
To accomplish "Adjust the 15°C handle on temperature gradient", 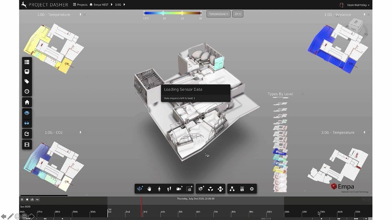I will tap(144, 13).
